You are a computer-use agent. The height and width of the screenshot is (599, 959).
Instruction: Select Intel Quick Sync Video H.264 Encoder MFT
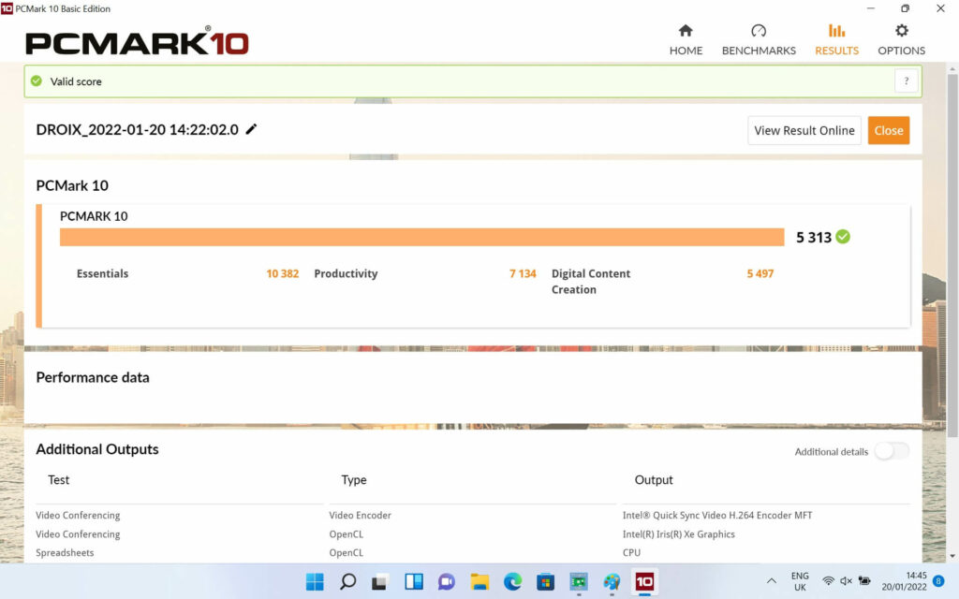(717, 516)
